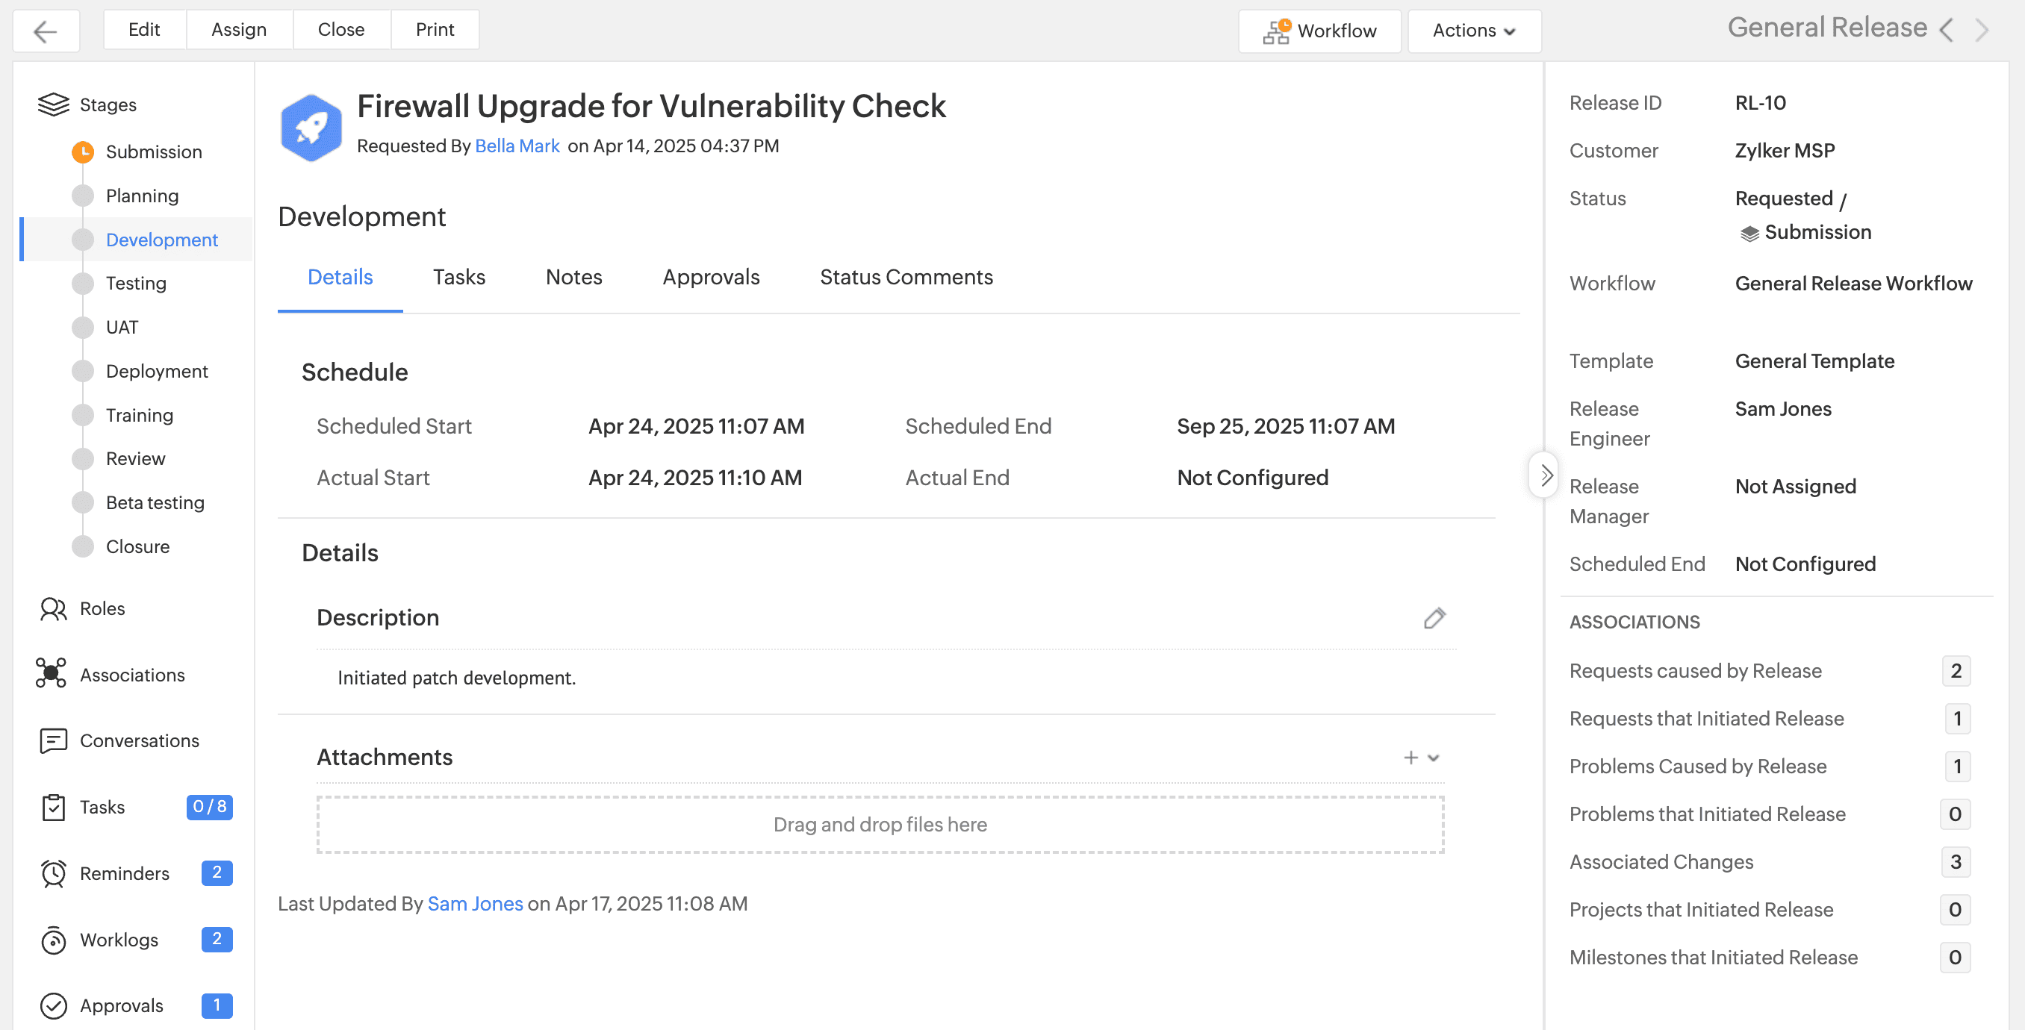Open the Actions dropdown menu

point(1473,31)
